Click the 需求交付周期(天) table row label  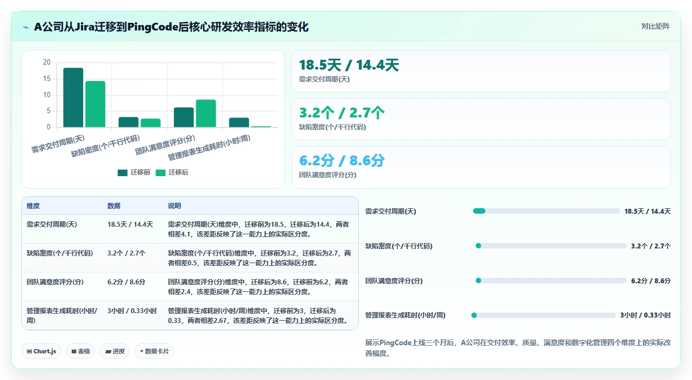click(52, 224)
